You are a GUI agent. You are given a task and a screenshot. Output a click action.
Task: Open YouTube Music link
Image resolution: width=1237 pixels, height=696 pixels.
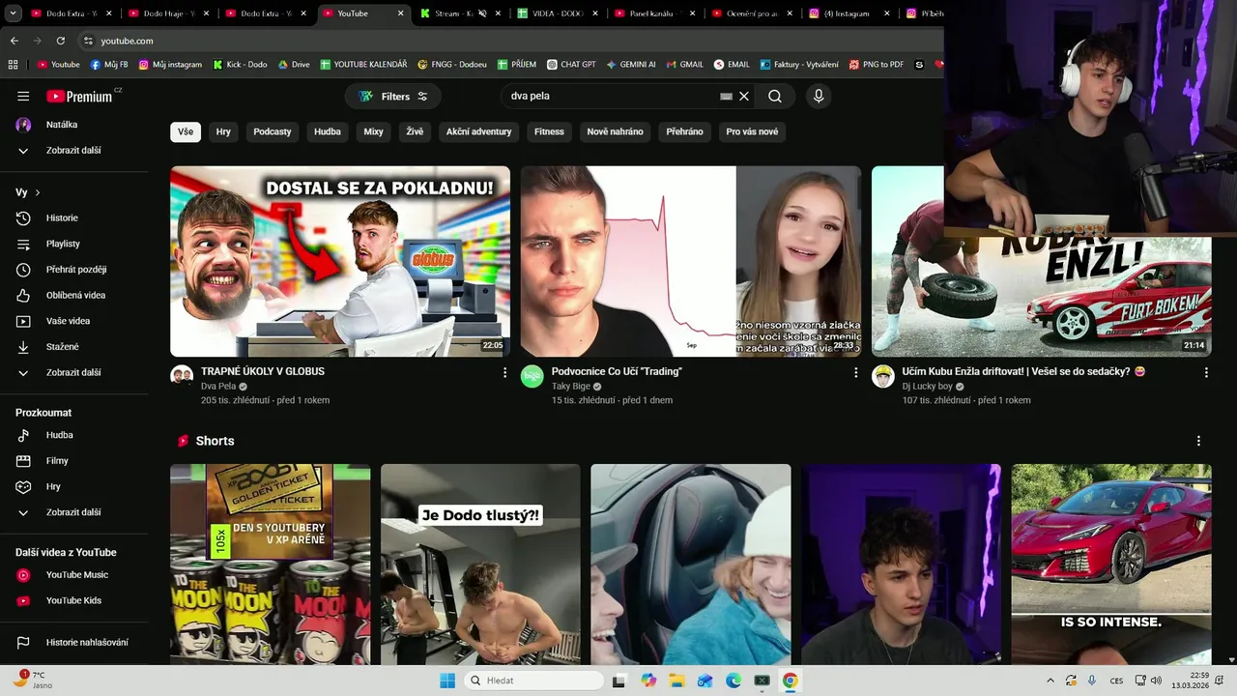77,575
